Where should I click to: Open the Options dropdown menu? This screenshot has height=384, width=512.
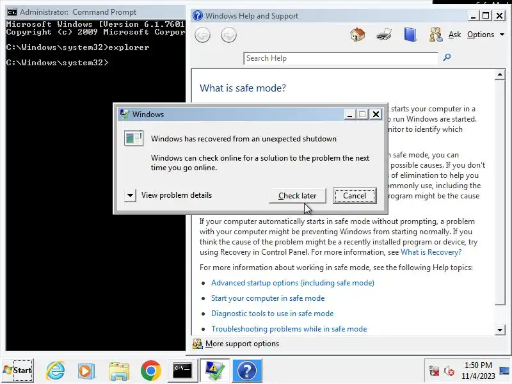click(486, 35)
